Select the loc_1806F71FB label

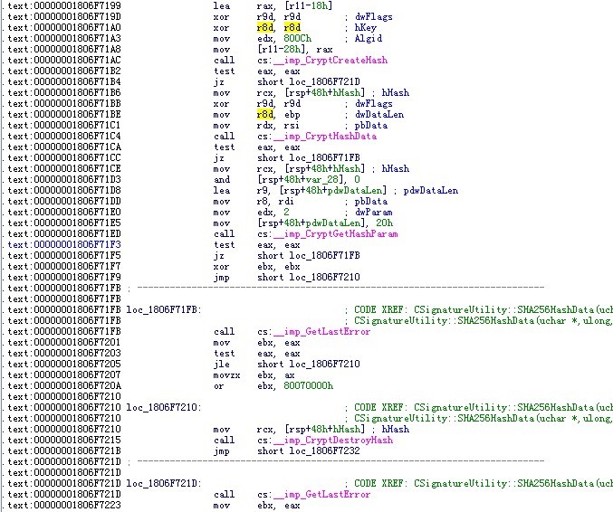163,309
